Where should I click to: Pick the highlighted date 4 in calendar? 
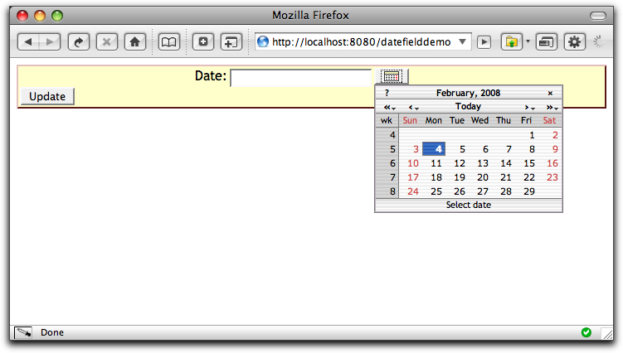coord(434,149)
